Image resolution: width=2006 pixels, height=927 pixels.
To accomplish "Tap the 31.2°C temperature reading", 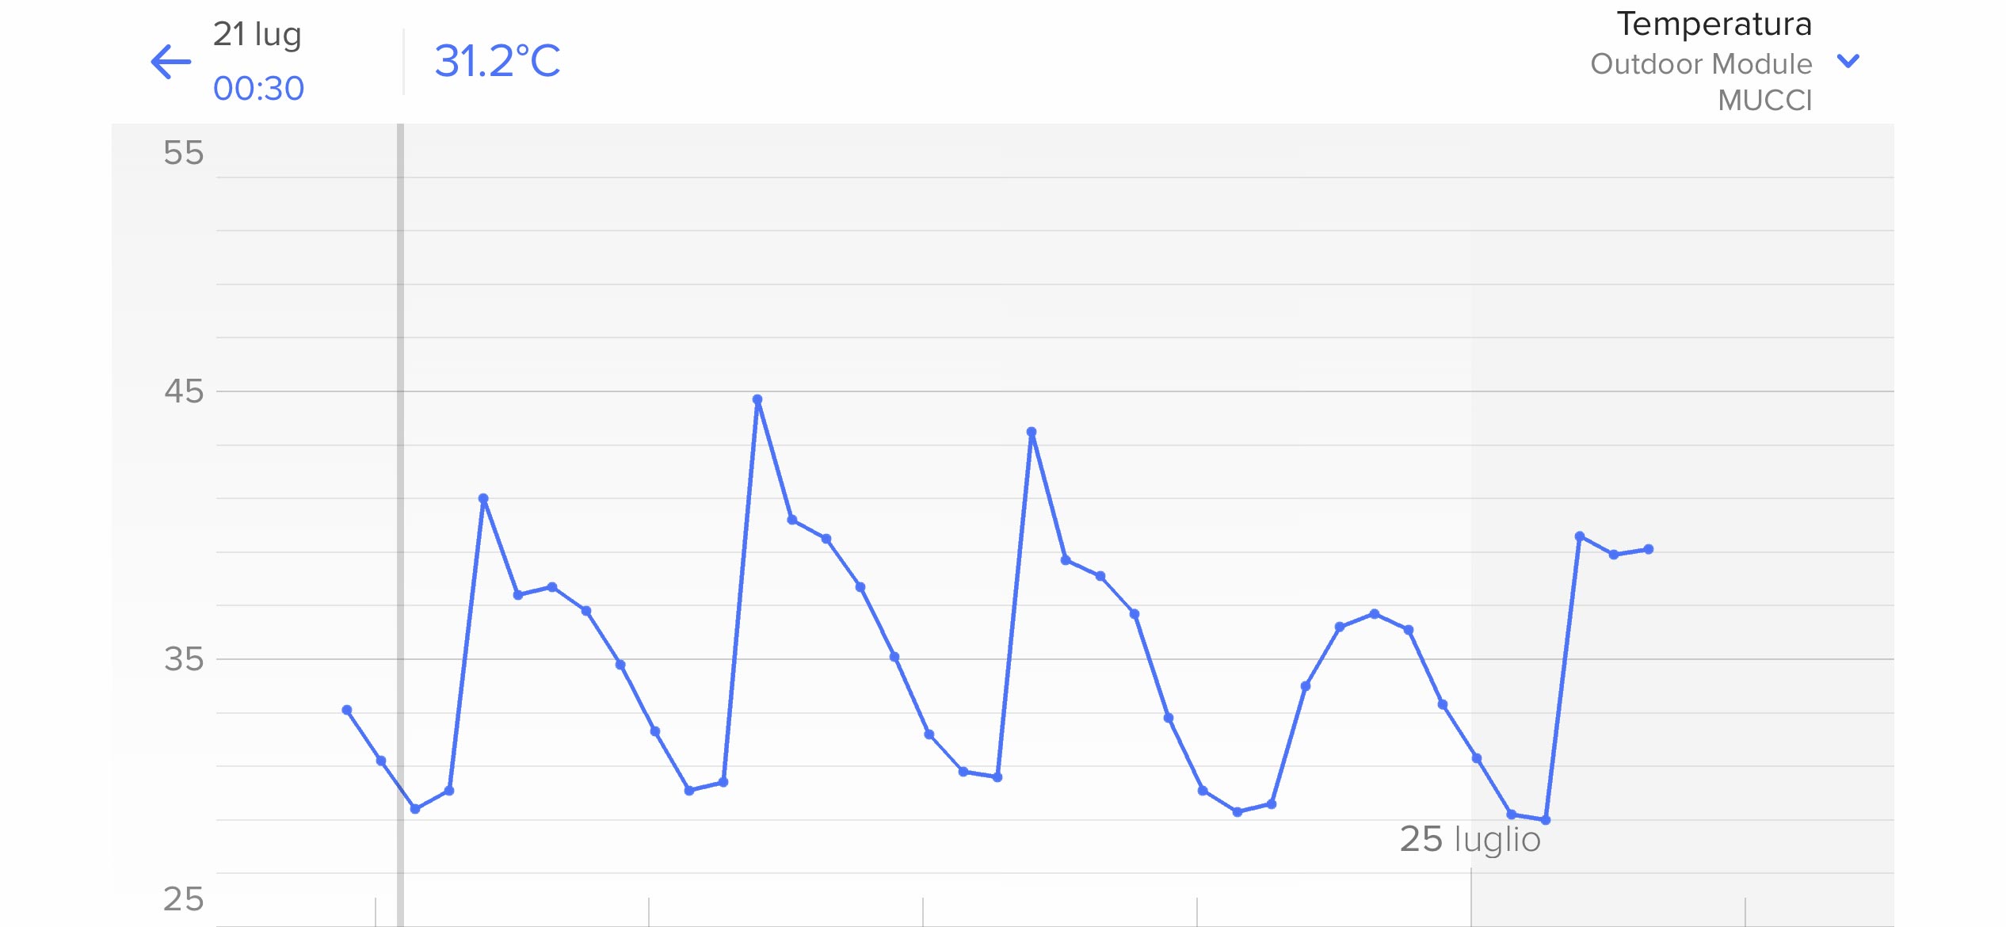I will [x=498, y=61].
